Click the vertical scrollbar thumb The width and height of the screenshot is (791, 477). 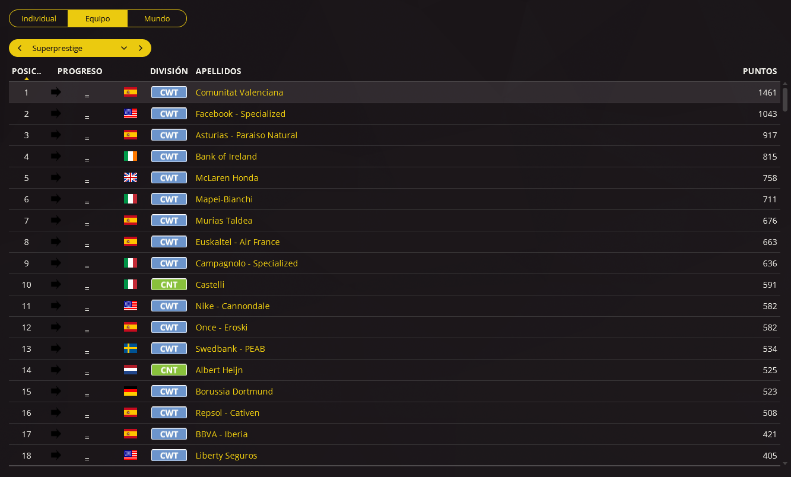pos(785,99)
